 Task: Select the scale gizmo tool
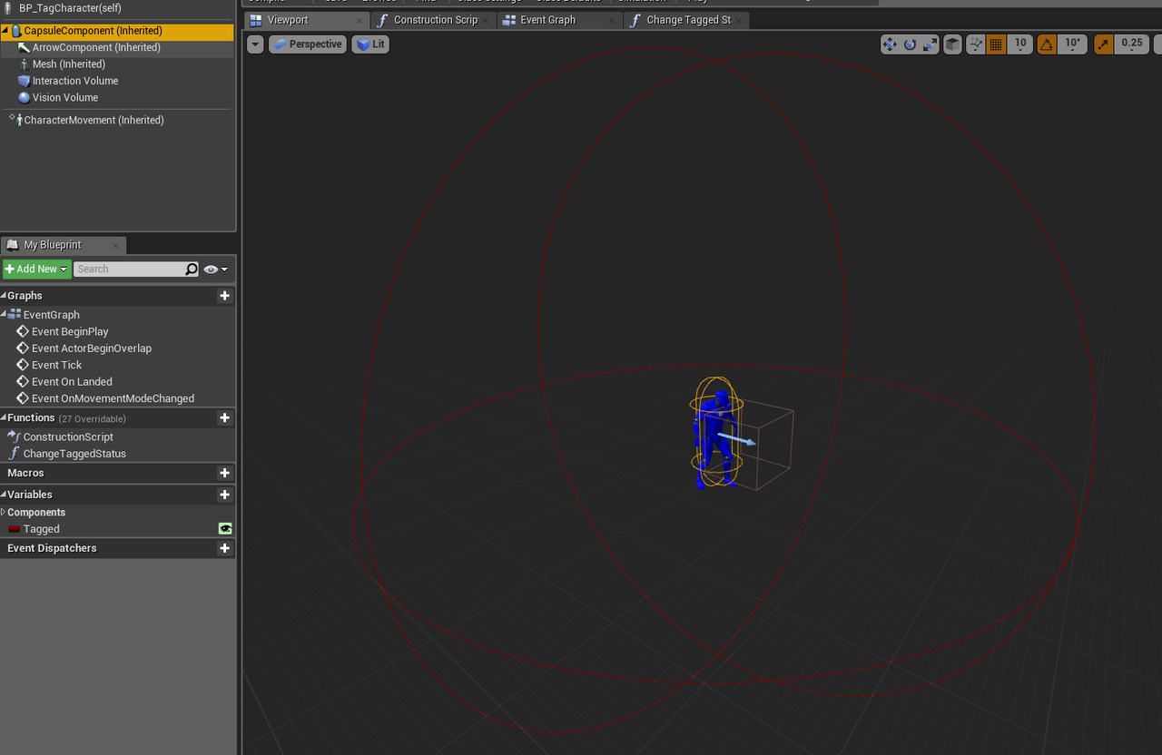pyautogui.click(x=930, y=44)
